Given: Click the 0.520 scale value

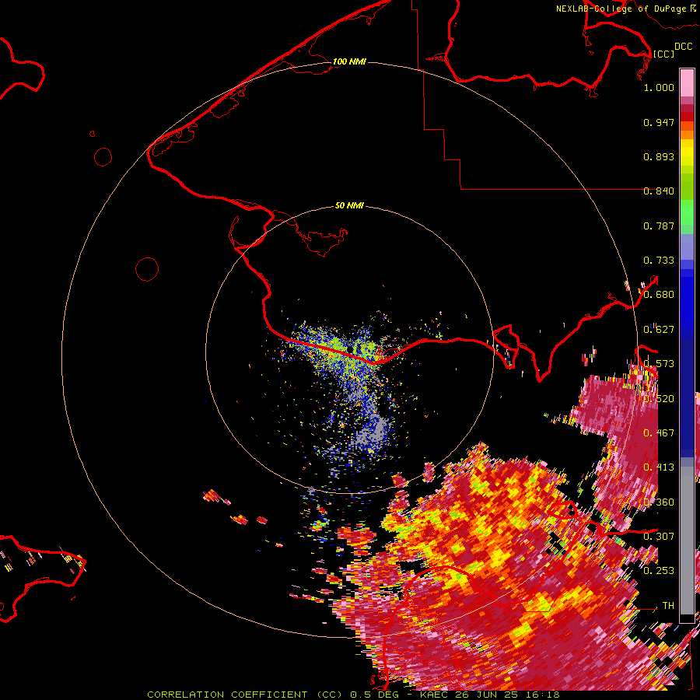Looking at the screenshot, I should tap(659, 399).
